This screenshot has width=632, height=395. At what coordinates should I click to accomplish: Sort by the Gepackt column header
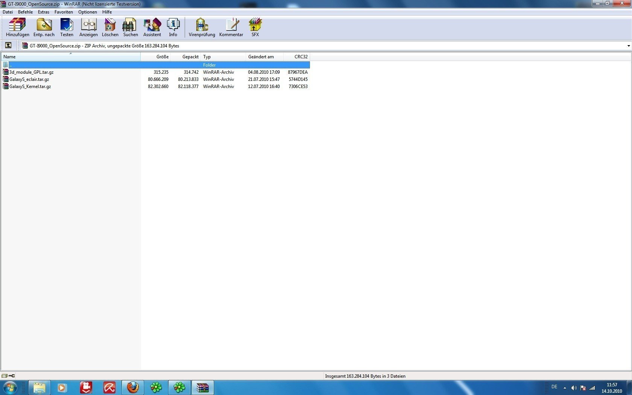click(185, 57)
